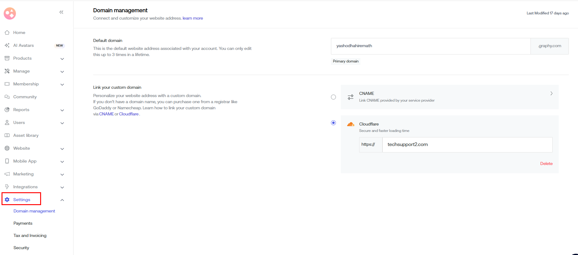Image resolution: width=578 pixels, height=255 pixels.
Task: Expand the Products menu chevron
Action: click(62, 58)
